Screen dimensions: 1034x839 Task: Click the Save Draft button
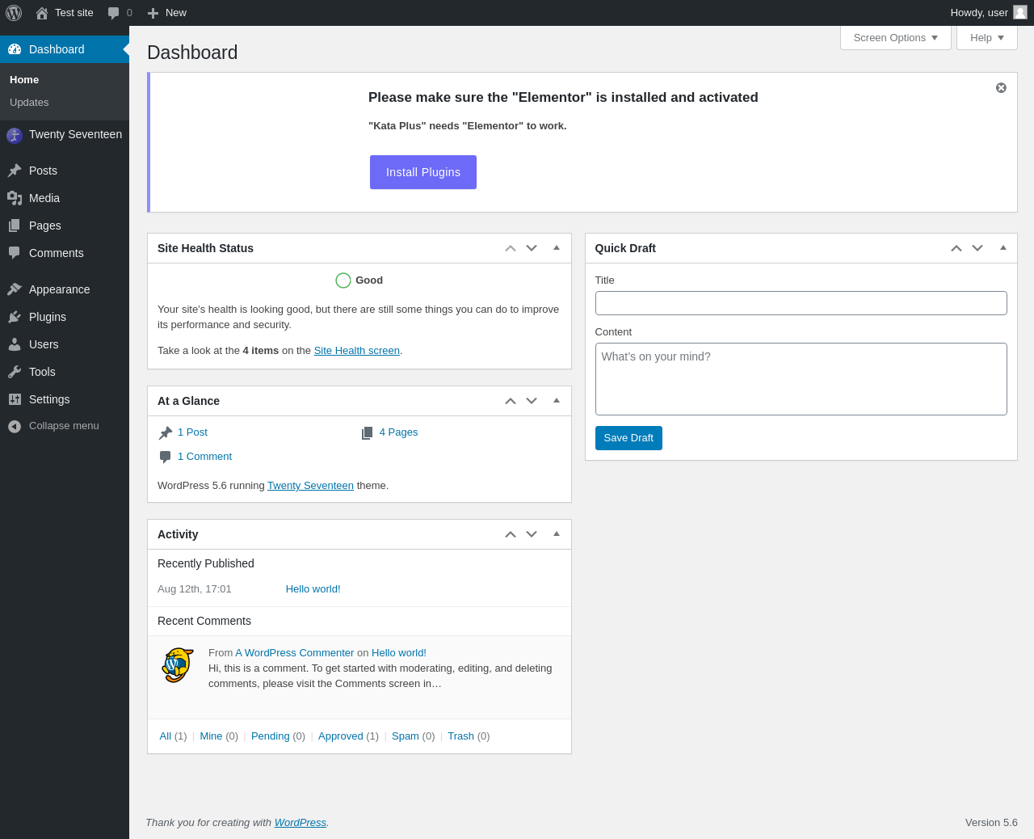[628, 438]
